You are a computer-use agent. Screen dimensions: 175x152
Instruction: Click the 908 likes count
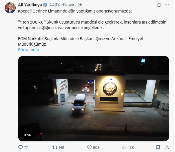tap(96, 148)
